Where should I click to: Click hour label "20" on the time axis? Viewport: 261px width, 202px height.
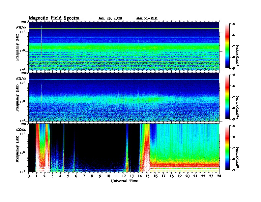(x=188, y=176)
